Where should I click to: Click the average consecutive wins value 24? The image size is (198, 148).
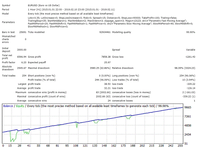pos(109,101)
